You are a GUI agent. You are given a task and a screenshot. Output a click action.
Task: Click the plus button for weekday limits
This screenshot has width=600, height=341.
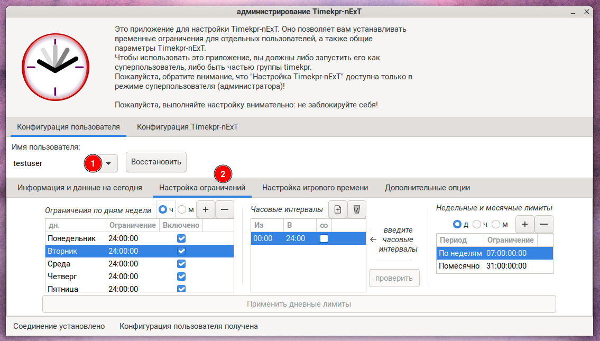click(x=206, y=210)
